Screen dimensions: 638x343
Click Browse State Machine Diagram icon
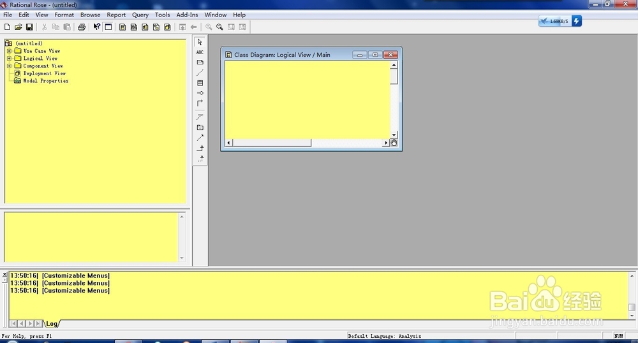click(156, 27)
